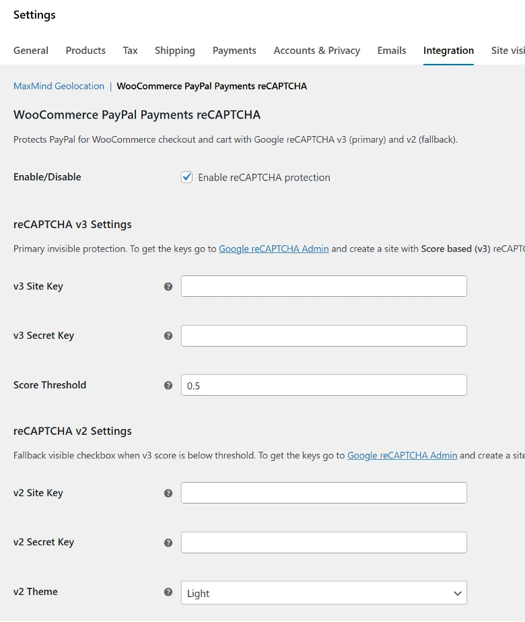
Task: Open the v2 Secret Key help tooltip
Action: coord(168,542)
